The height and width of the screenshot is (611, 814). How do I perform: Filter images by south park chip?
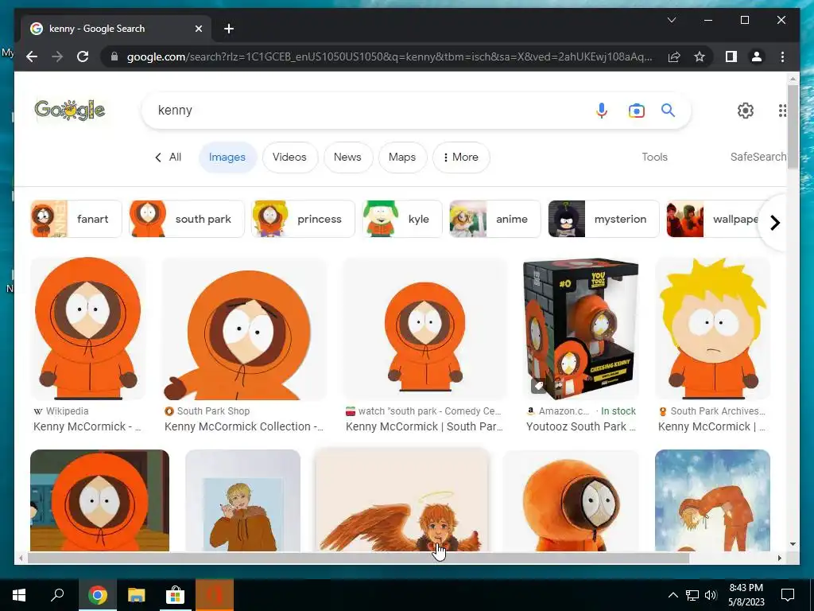186,219
